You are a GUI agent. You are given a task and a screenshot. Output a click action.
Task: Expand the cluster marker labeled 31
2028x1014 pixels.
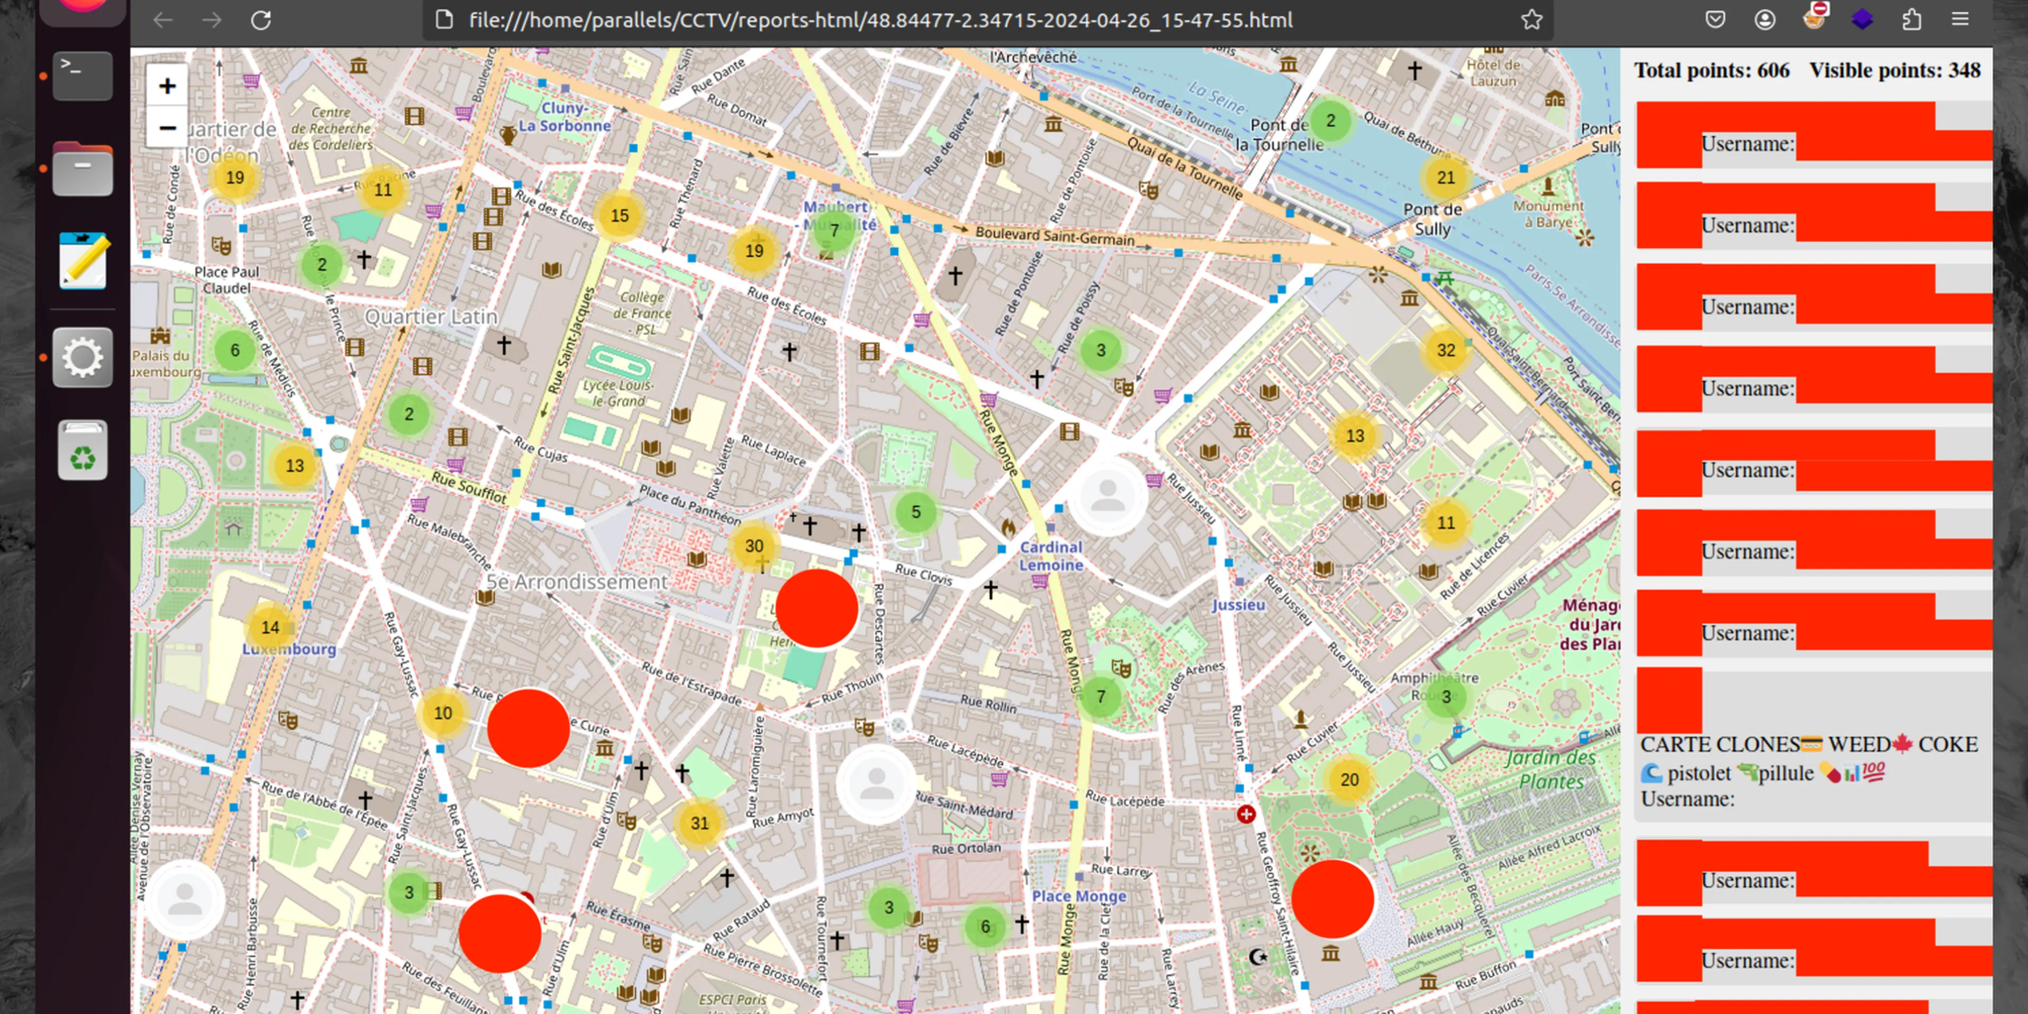click(x=699, y=823)
